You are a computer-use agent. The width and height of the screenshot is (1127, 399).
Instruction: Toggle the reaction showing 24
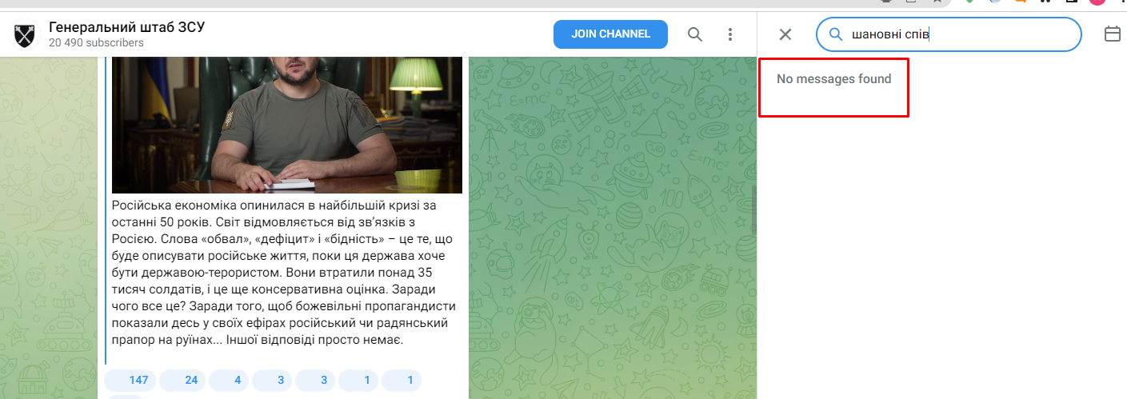pyautogui.click(x=182, y=381)
